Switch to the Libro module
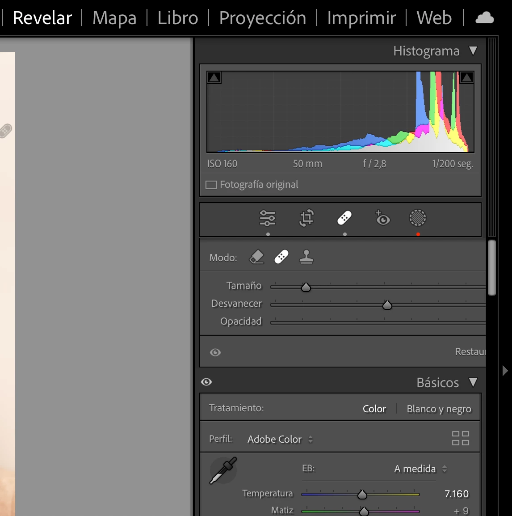Image resolution: width=512 pixels, height=516 pixels. pos(177,18)
